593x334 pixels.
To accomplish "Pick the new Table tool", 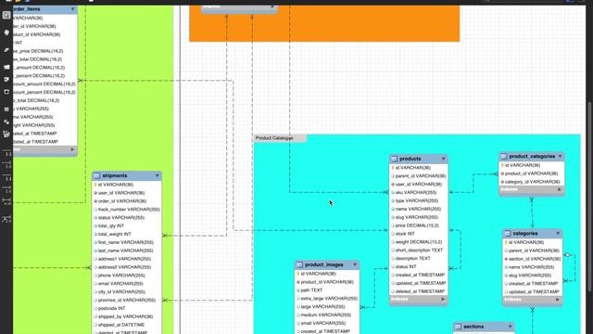I will [x=6, y=109].
